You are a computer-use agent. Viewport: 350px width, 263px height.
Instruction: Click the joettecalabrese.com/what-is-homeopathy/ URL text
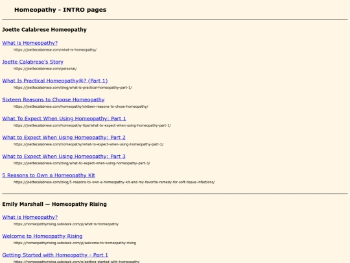click(x=55, y=50)
